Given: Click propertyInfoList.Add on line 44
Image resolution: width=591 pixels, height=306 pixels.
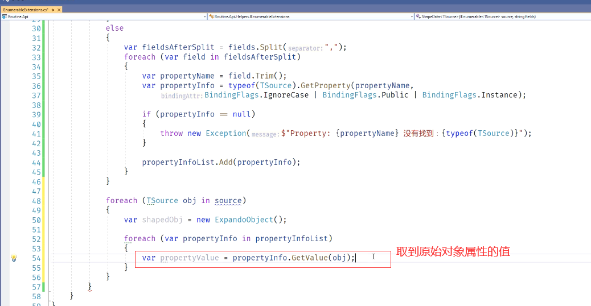Looking at the screenshot, I should click(x=187, y=162).
